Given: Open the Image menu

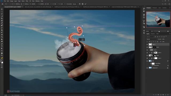Looking at the screenshot, I should point(11,1).
